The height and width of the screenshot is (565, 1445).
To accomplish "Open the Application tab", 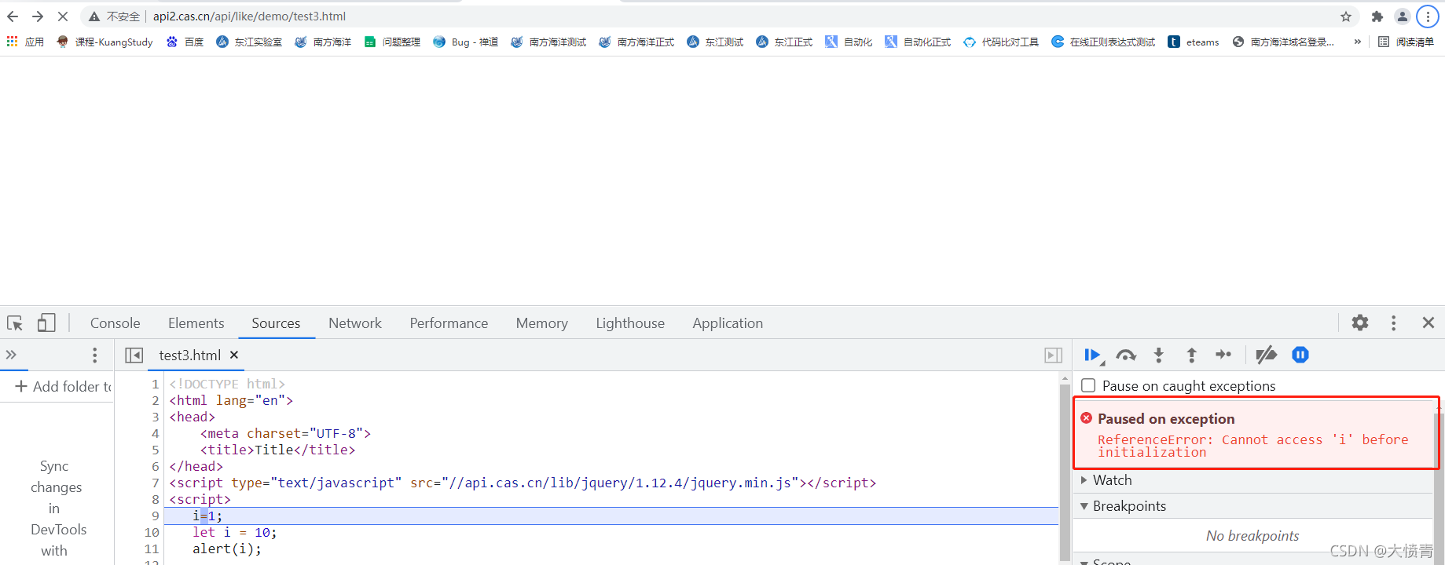I will (728, 323).
